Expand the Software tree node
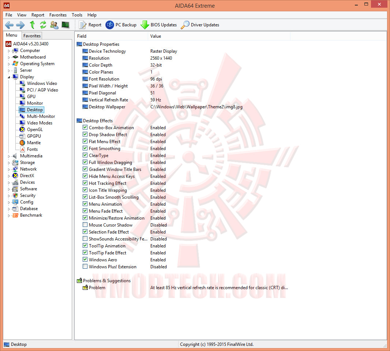 [9, 189]
